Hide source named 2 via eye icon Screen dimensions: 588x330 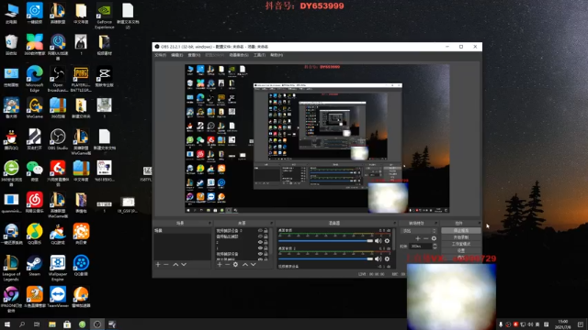[260, 242]
